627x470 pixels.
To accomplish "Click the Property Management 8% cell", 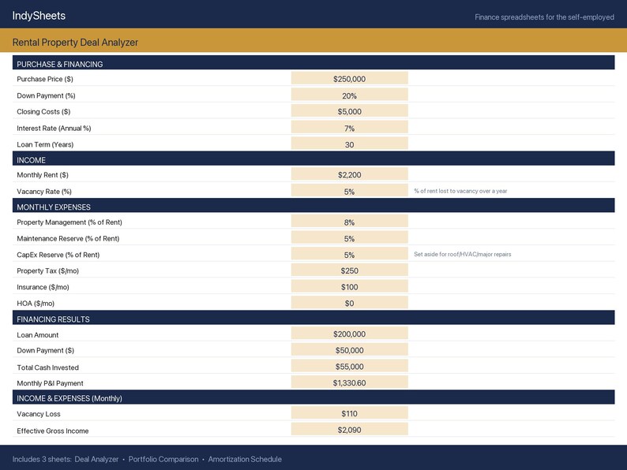I will [350, 222].
